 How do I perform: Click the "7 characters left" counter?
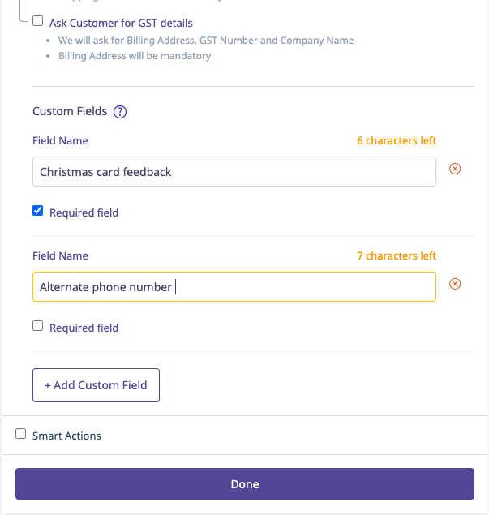pos(397,255)
